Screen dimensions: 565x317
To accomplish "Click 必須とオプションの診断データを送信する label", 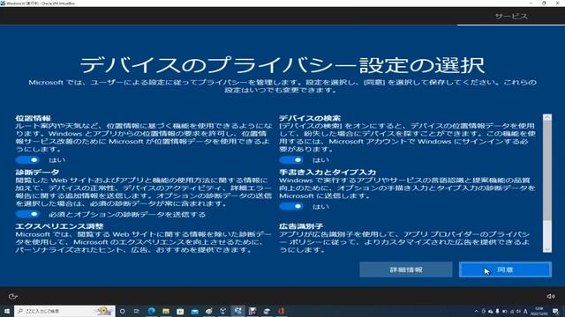I will pyautogui.click(x=127, y=215).
